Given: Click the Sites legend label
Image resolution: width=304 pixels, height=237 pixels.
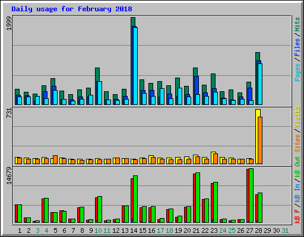Looking at the screenshot, I should (297, 143).
